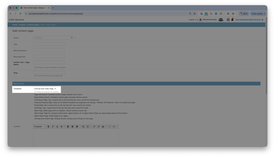Viewport: 275px width, 157px height.
Task: Click the unlink icon in editor toolbar
Action: (x=99, y=127)
